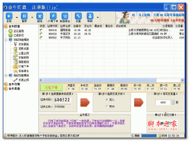Click the 卖二价 value box
189x141 pixels.
177,89
